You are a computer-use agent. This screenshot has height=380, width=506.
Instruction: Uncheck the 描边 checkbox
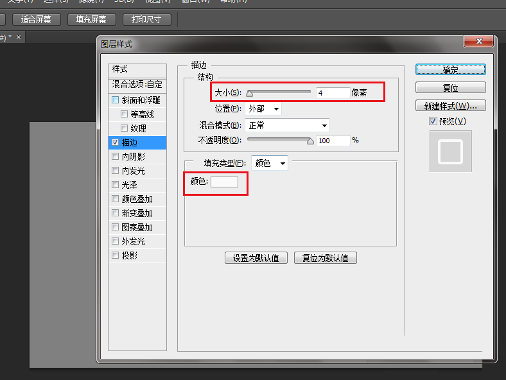pyautogui.click(x=115, y=142)
